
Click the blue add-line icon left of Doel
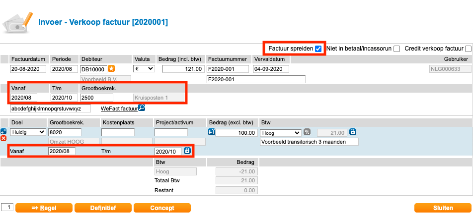click(4, 131)
